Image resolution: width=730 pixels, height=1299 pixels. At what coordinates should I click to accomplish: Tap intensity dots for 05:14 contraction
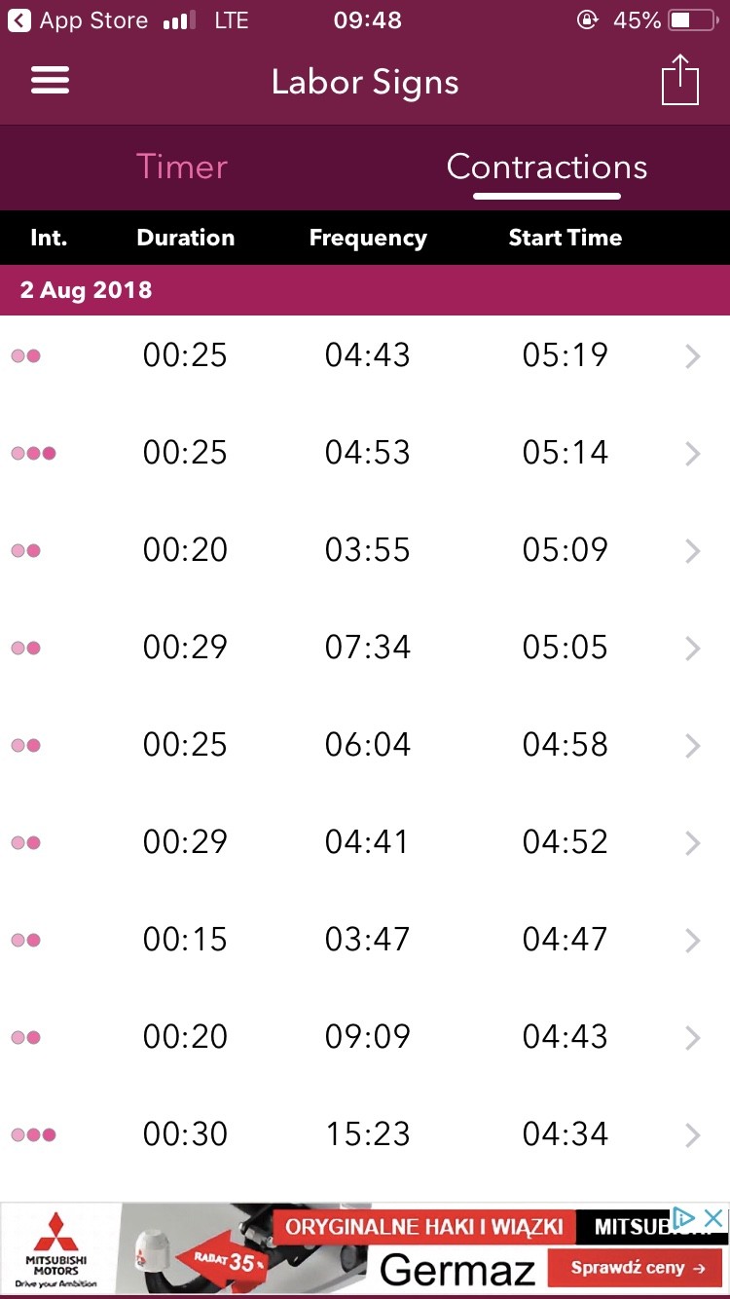click(33, 453)
